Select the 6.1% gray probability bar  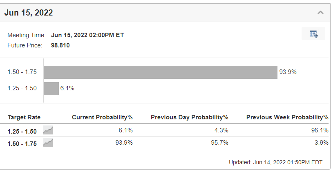pyautogui.click(x=51, y=89)
